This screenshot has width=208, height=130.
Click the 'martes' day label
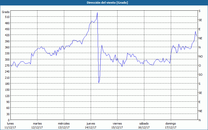[x=37, y=124]
